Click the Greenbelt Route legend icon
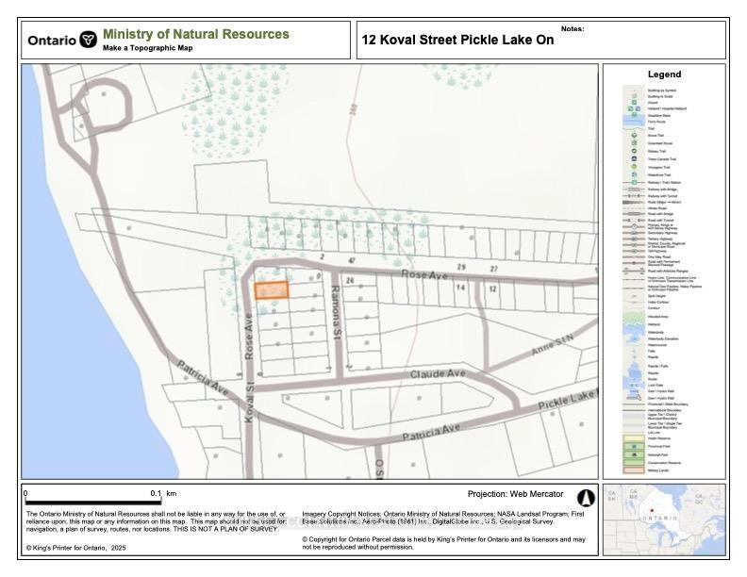This screenshot has width=747, height=577. pos(634,142)
